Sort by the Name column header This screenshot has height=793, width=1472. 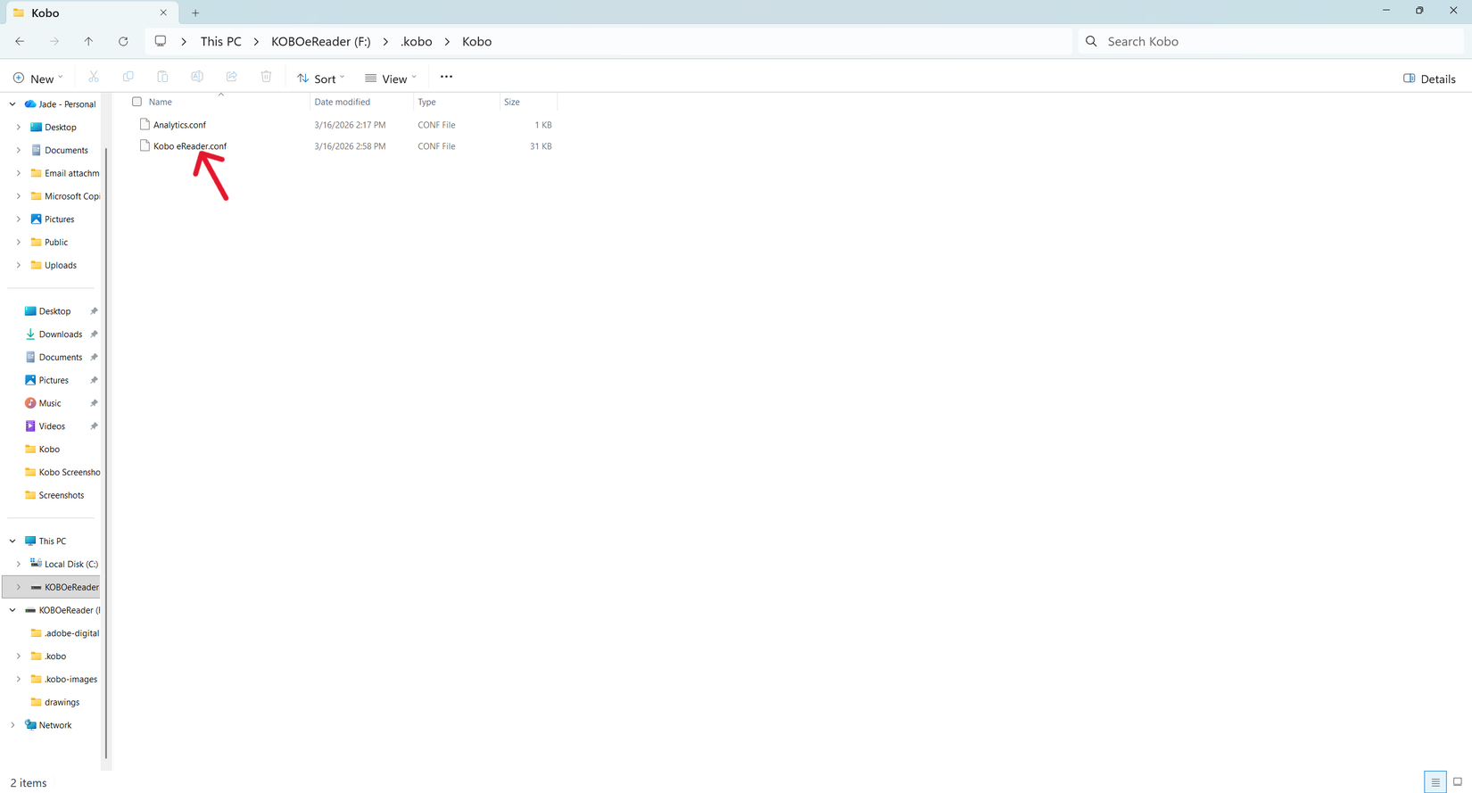click(x=161, y=102)
